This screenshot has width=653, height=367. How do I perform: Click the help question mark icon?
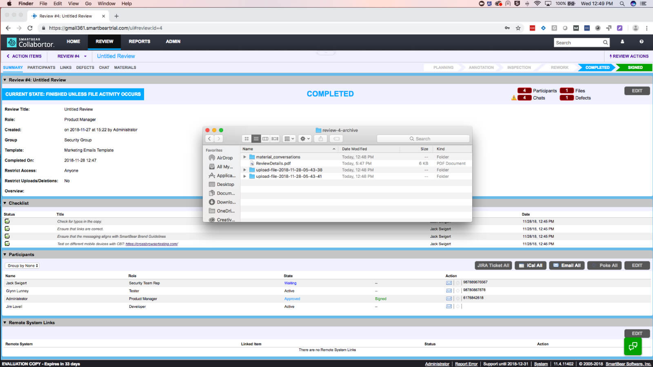coord(641,42)
